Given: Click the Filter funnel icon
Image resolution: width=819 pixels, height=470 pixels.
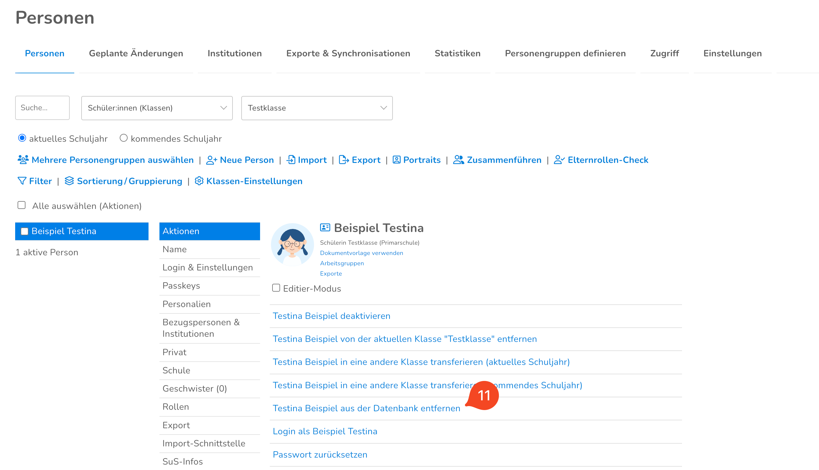Looking at the screenshot, I should (x=22, y=181).
